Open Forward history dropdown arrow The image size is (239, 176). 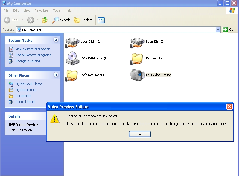[37, 20]
